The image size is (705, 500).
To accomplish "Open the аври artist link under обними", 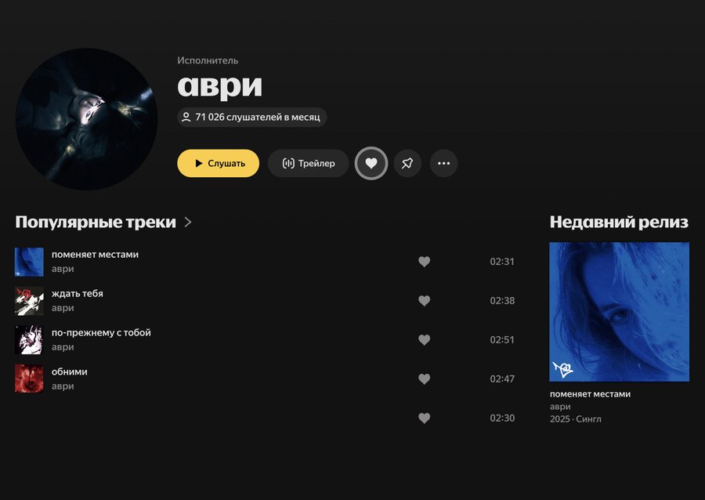I will coord(63,386).
